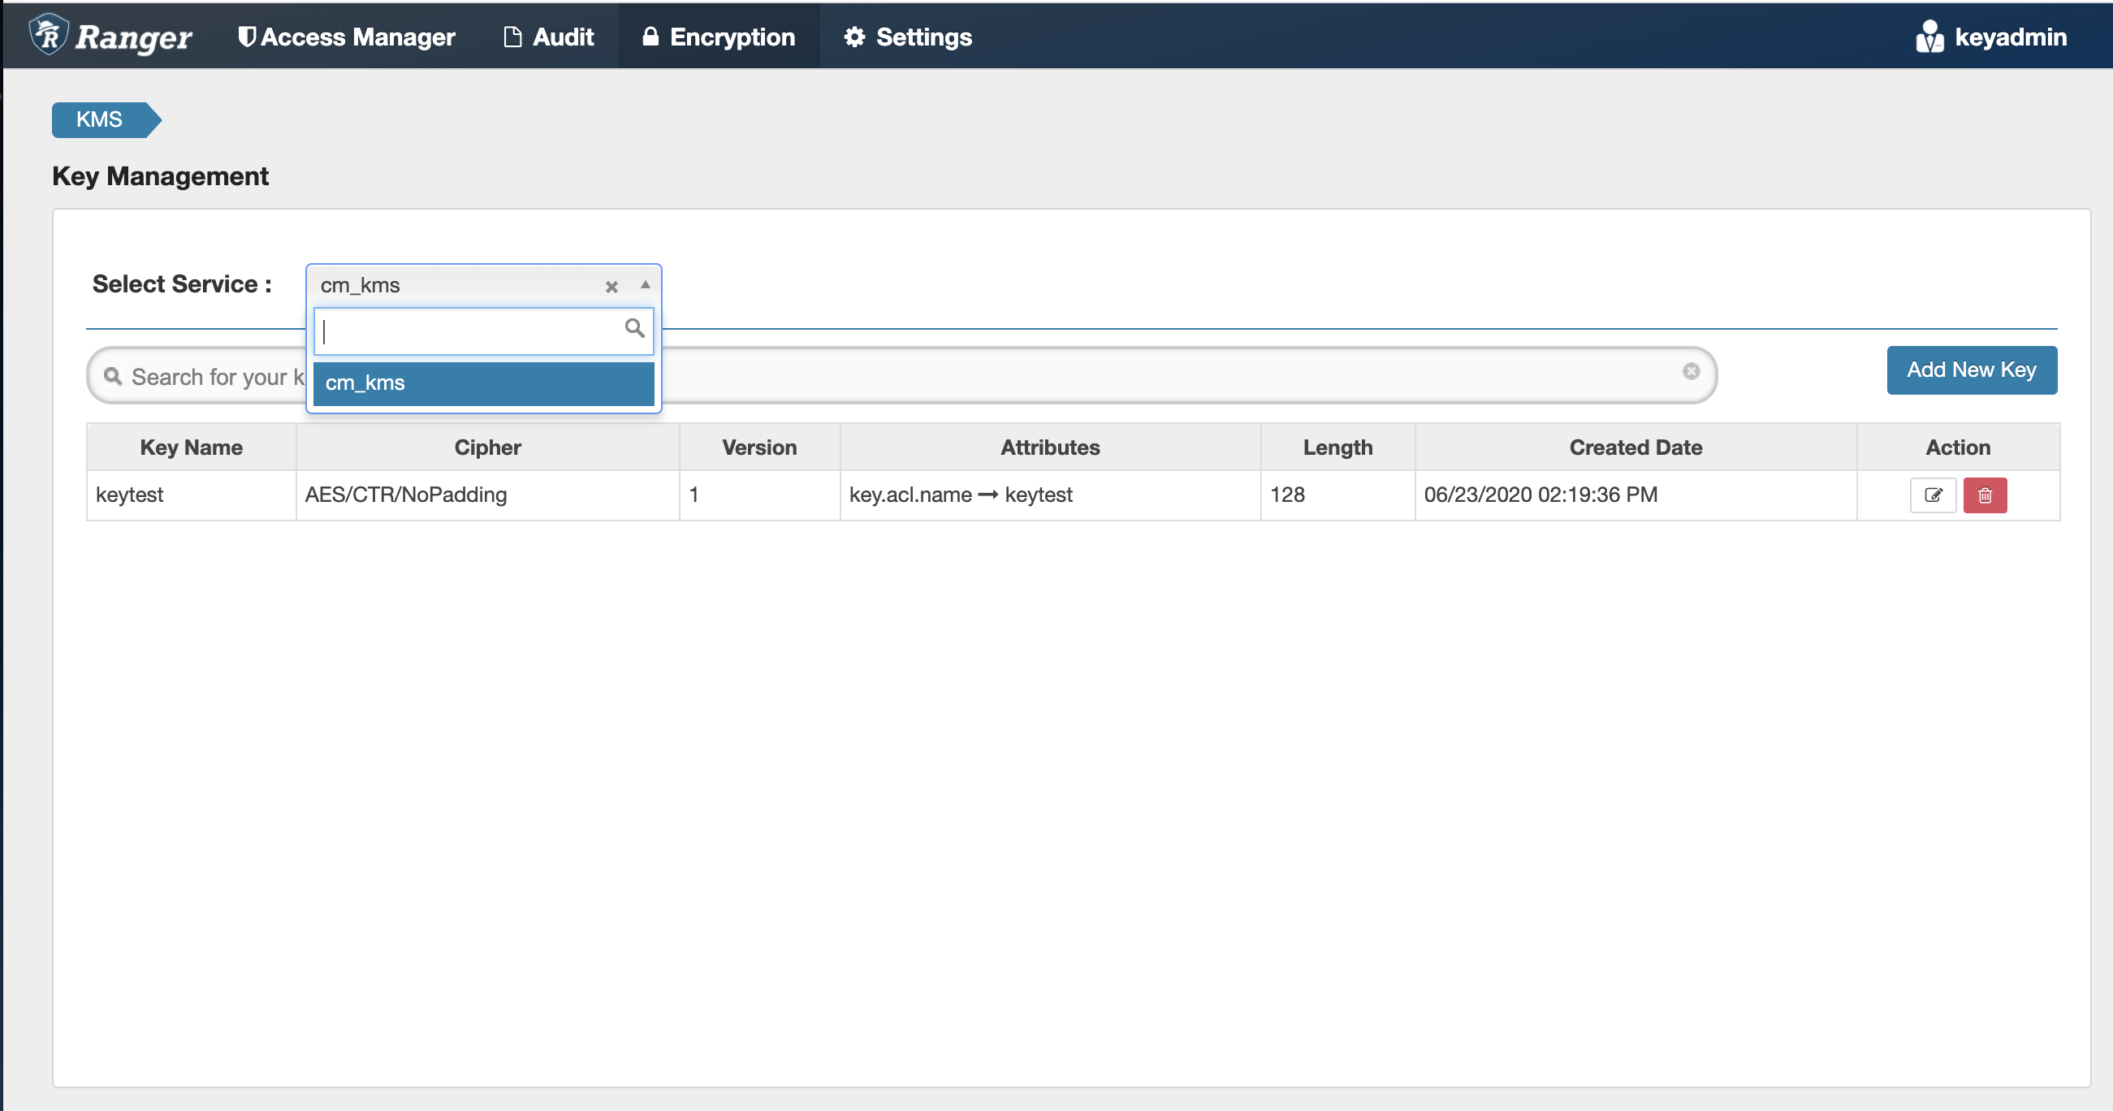This screenshot has height=1111, width=2113.
Task: Collapse the Select Service dropdown arrow
Action: (x=646, y=285)
